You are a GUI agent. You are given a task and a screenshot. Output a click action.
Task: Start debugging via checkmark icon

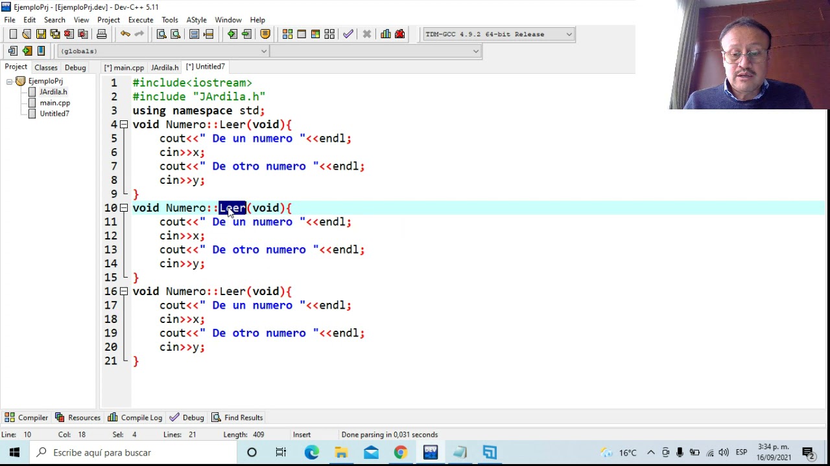[348, 34]
